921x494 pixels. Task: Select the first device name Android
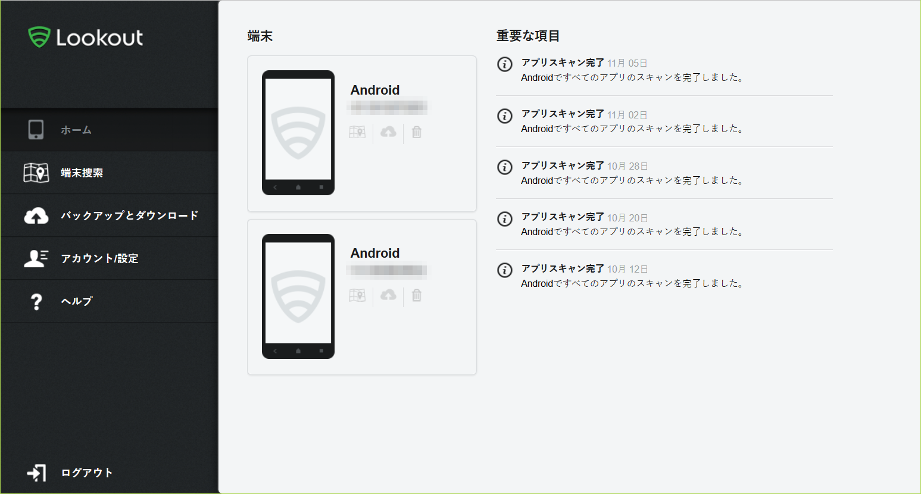375,90
